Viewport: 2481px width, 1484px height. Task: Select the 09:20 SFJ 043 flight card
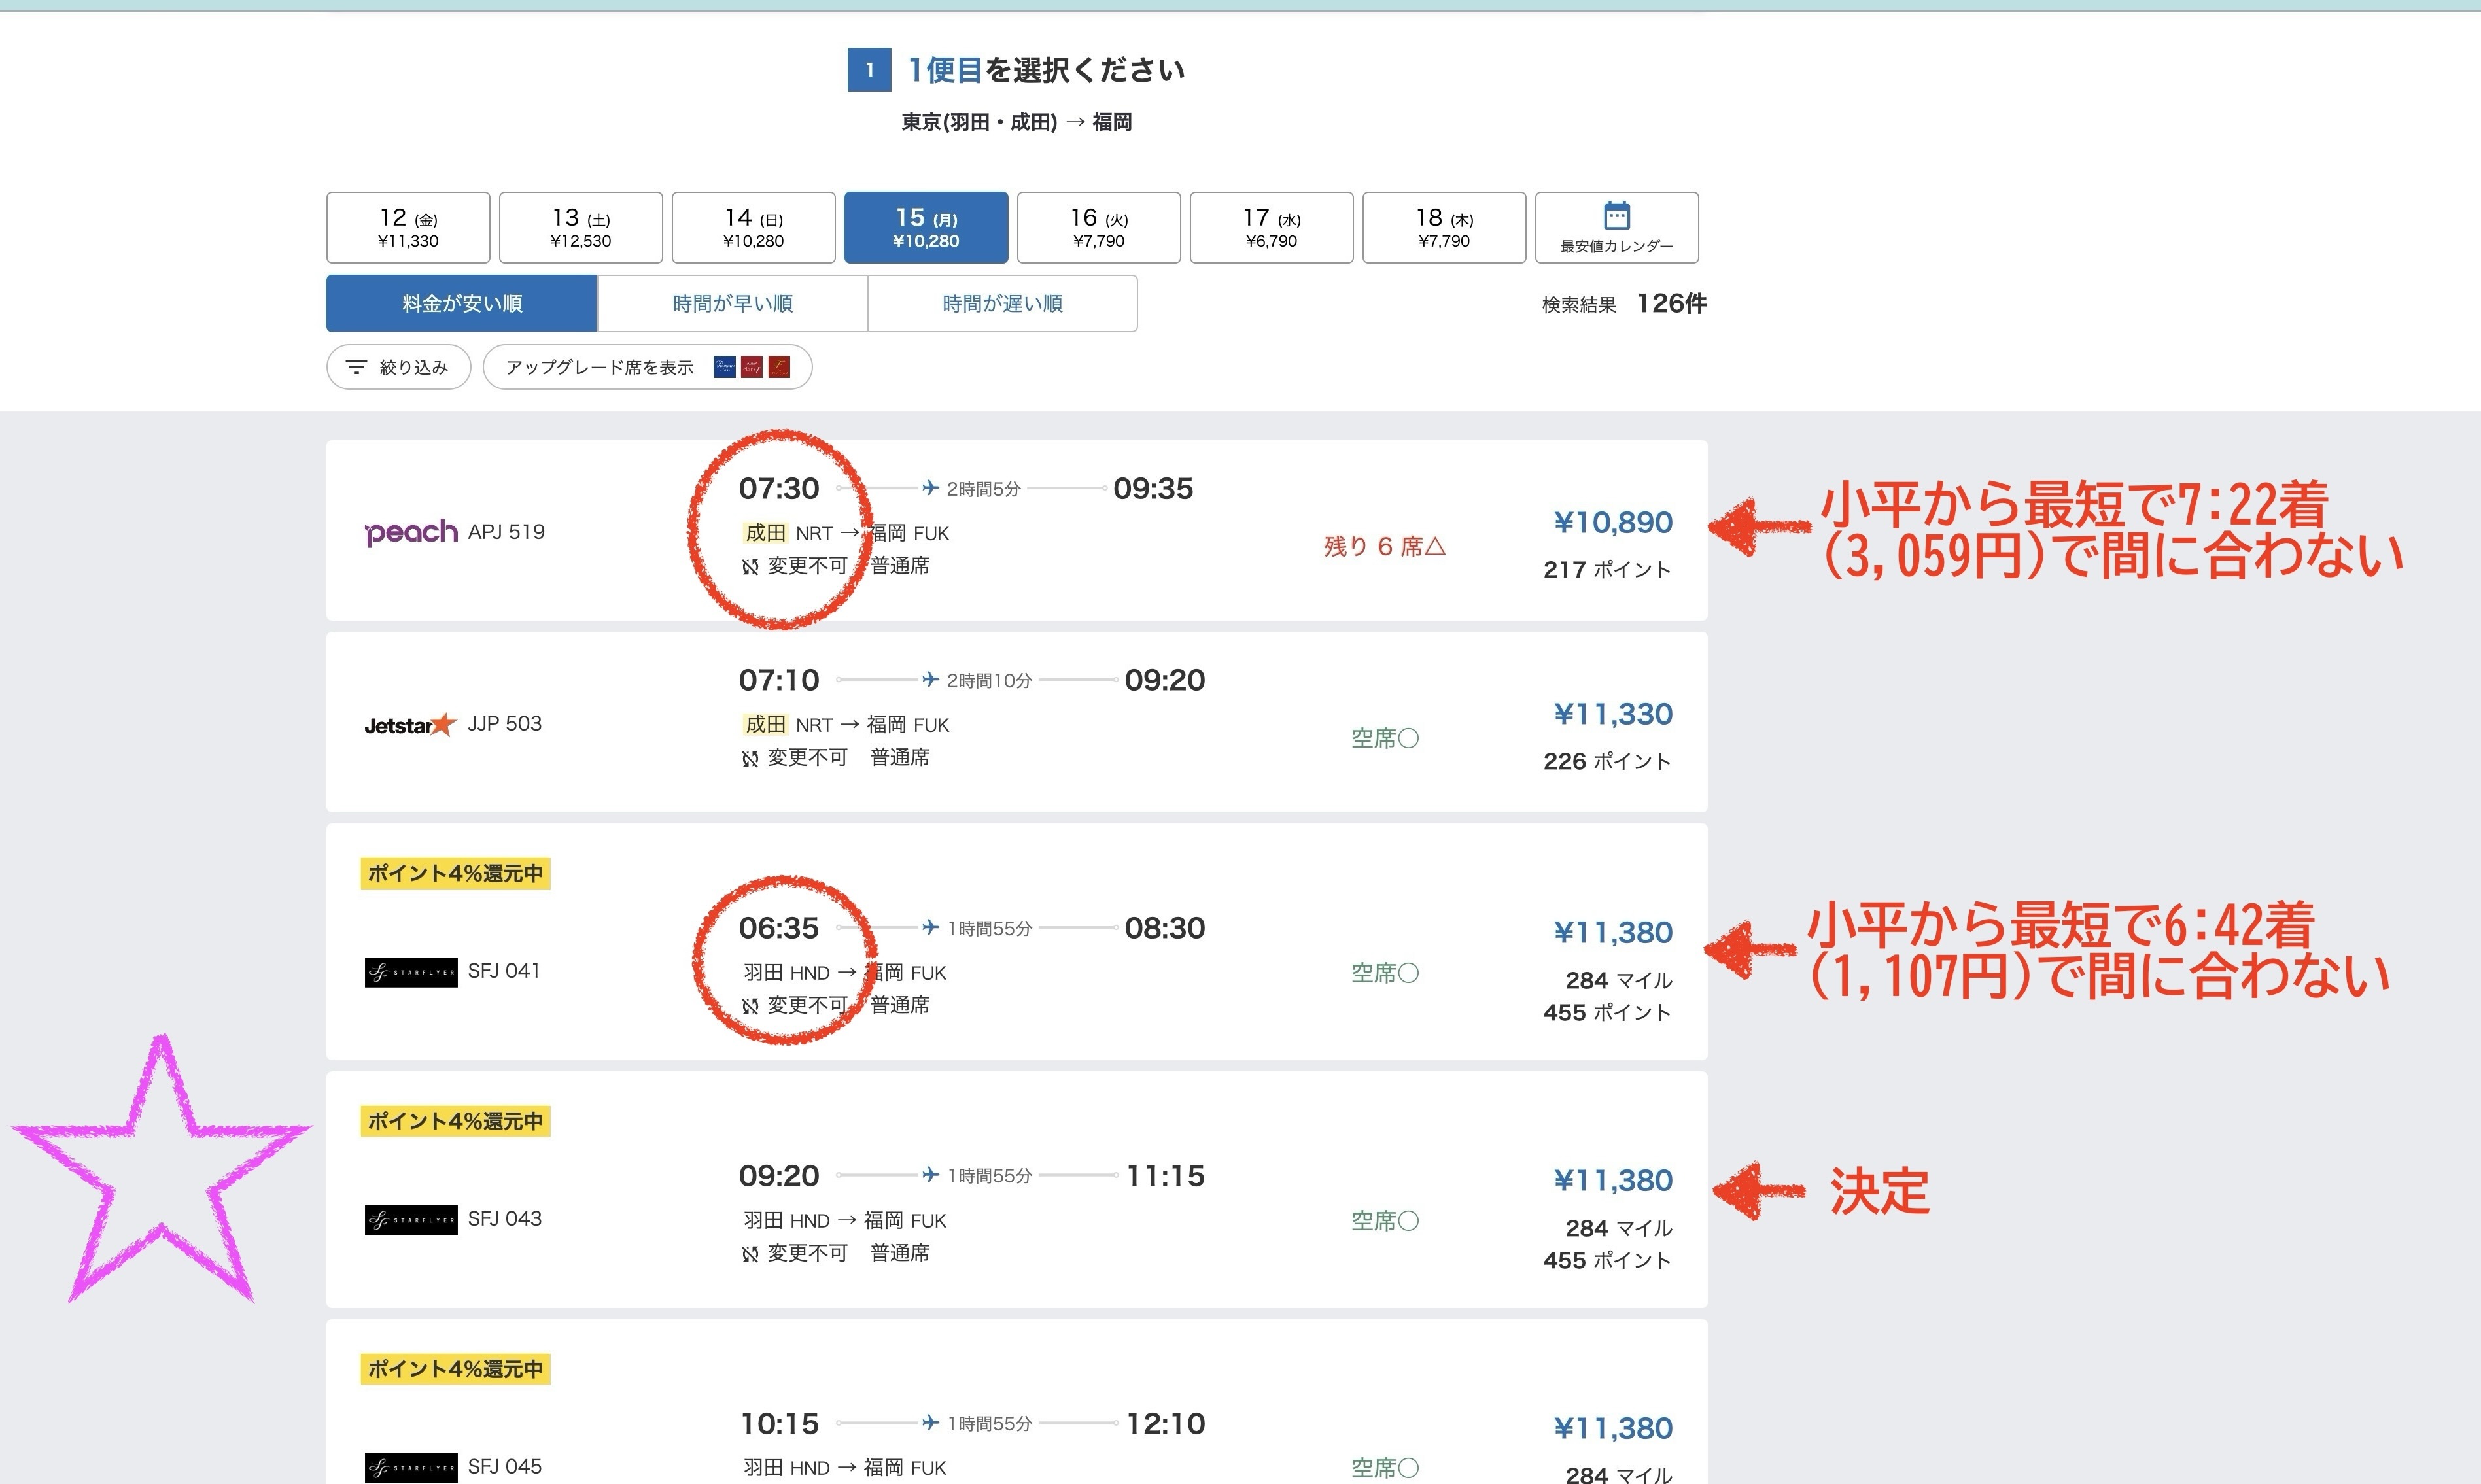click(1016, 1190)
